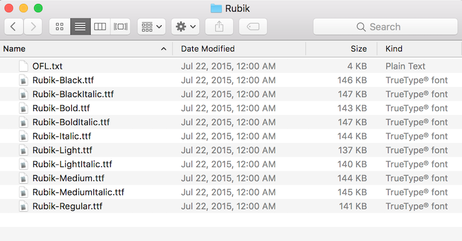
Task: Click in the Search field
Action: (x=385, y=27)
